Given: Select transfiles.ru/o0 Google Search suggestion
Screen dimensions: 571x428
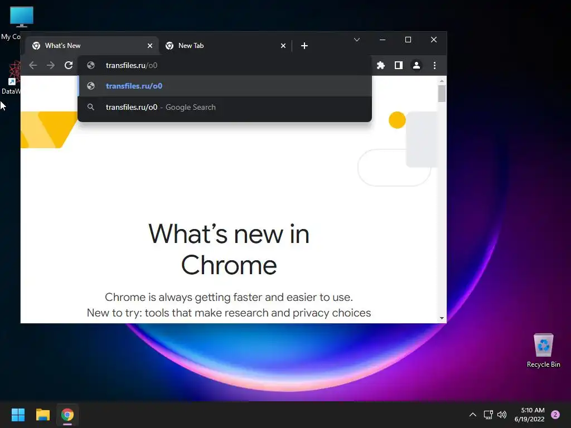Looking at the screenshot, I should pyautogui.click(x=225, y=108).
